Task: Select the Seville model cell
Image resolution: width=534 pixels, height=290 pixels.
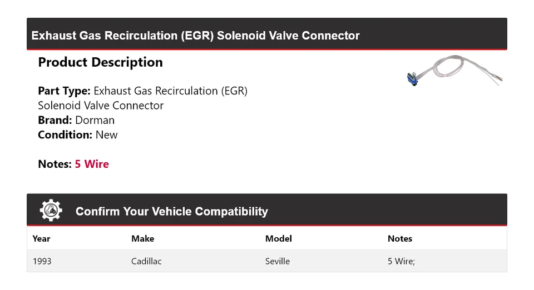Action: tap(277, 261)
